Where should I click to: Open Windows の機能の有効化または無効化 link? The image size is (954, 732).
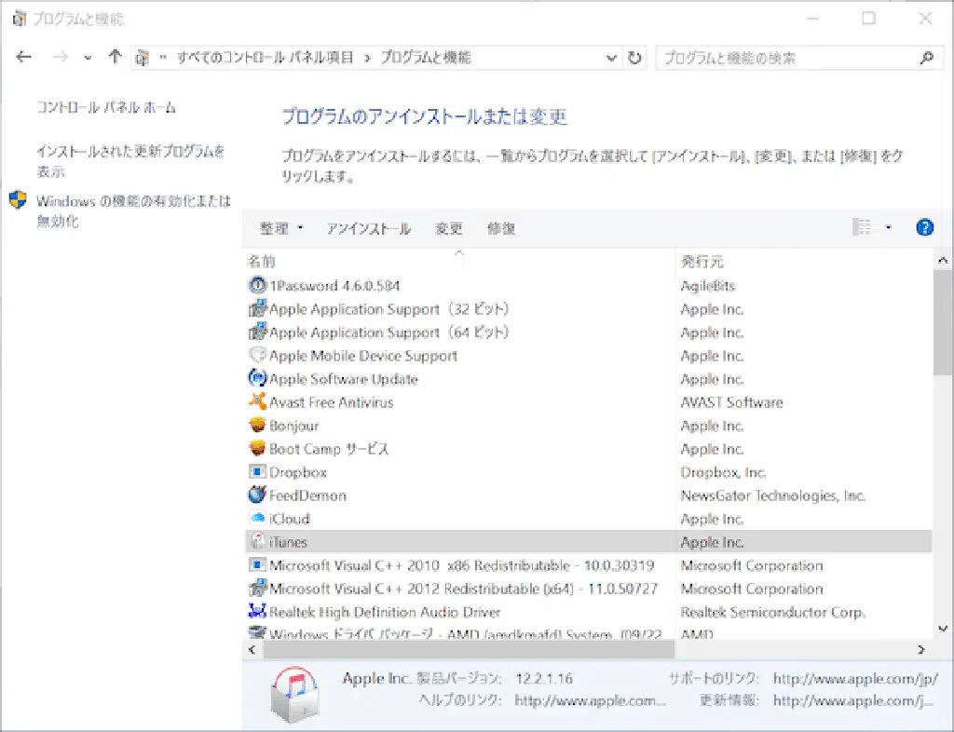click(x=132, y=210)
